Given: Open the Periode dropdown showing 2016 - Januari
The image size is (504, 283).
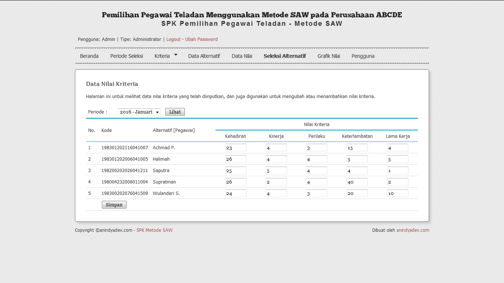Looking at the screenshot, I should pyautogui.click(x=139, y=112).
